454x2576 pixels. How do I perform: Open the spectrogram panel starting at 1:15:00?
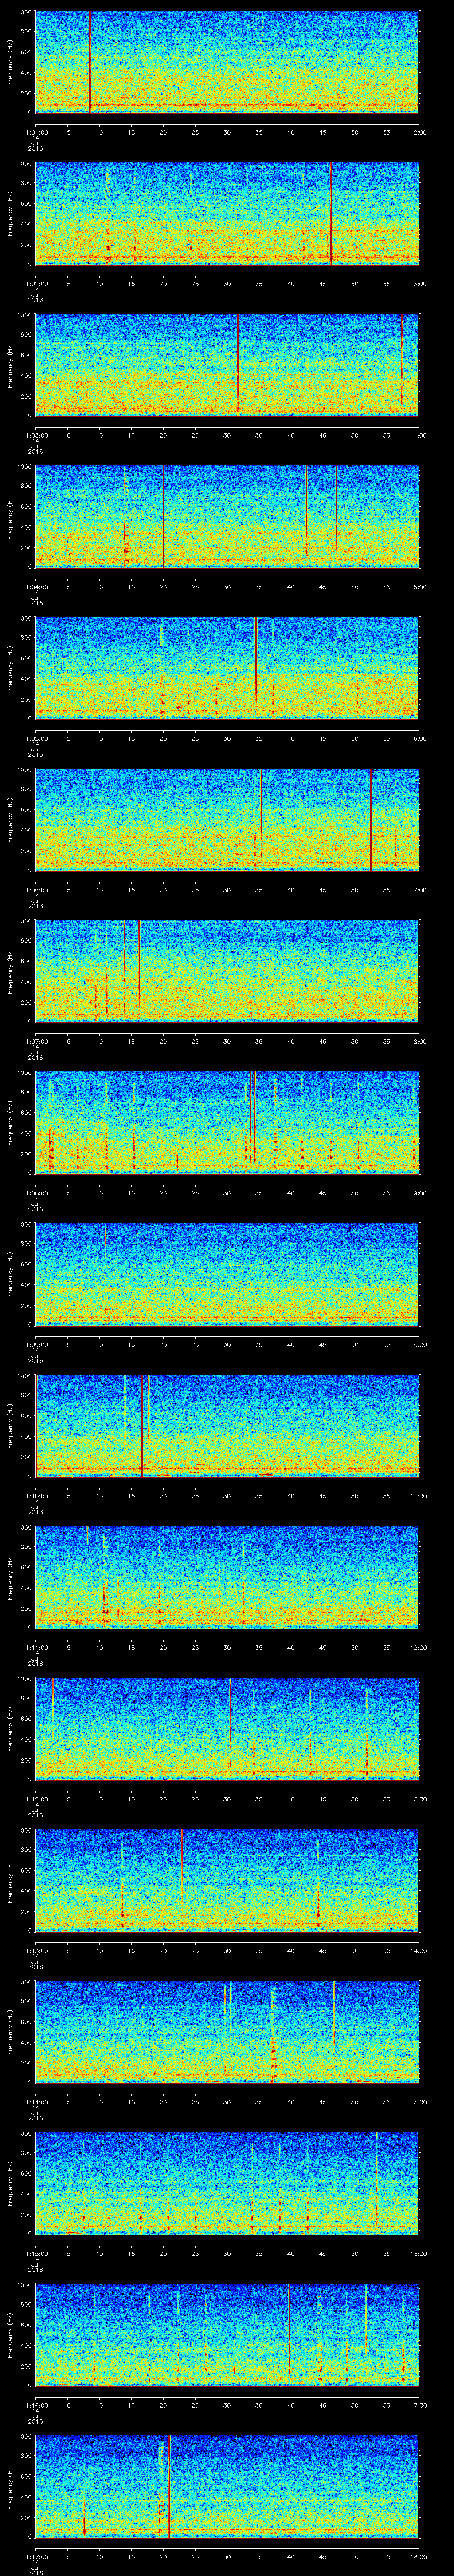tap(227, 2181)
